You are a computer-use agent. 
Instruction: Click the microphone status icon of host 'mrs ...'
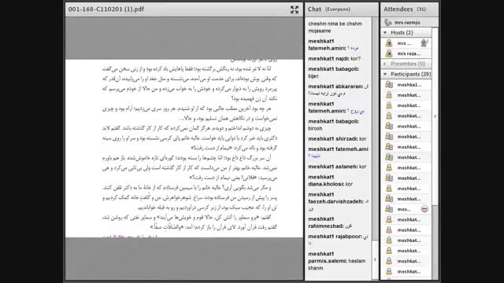(x=424, y=42)
